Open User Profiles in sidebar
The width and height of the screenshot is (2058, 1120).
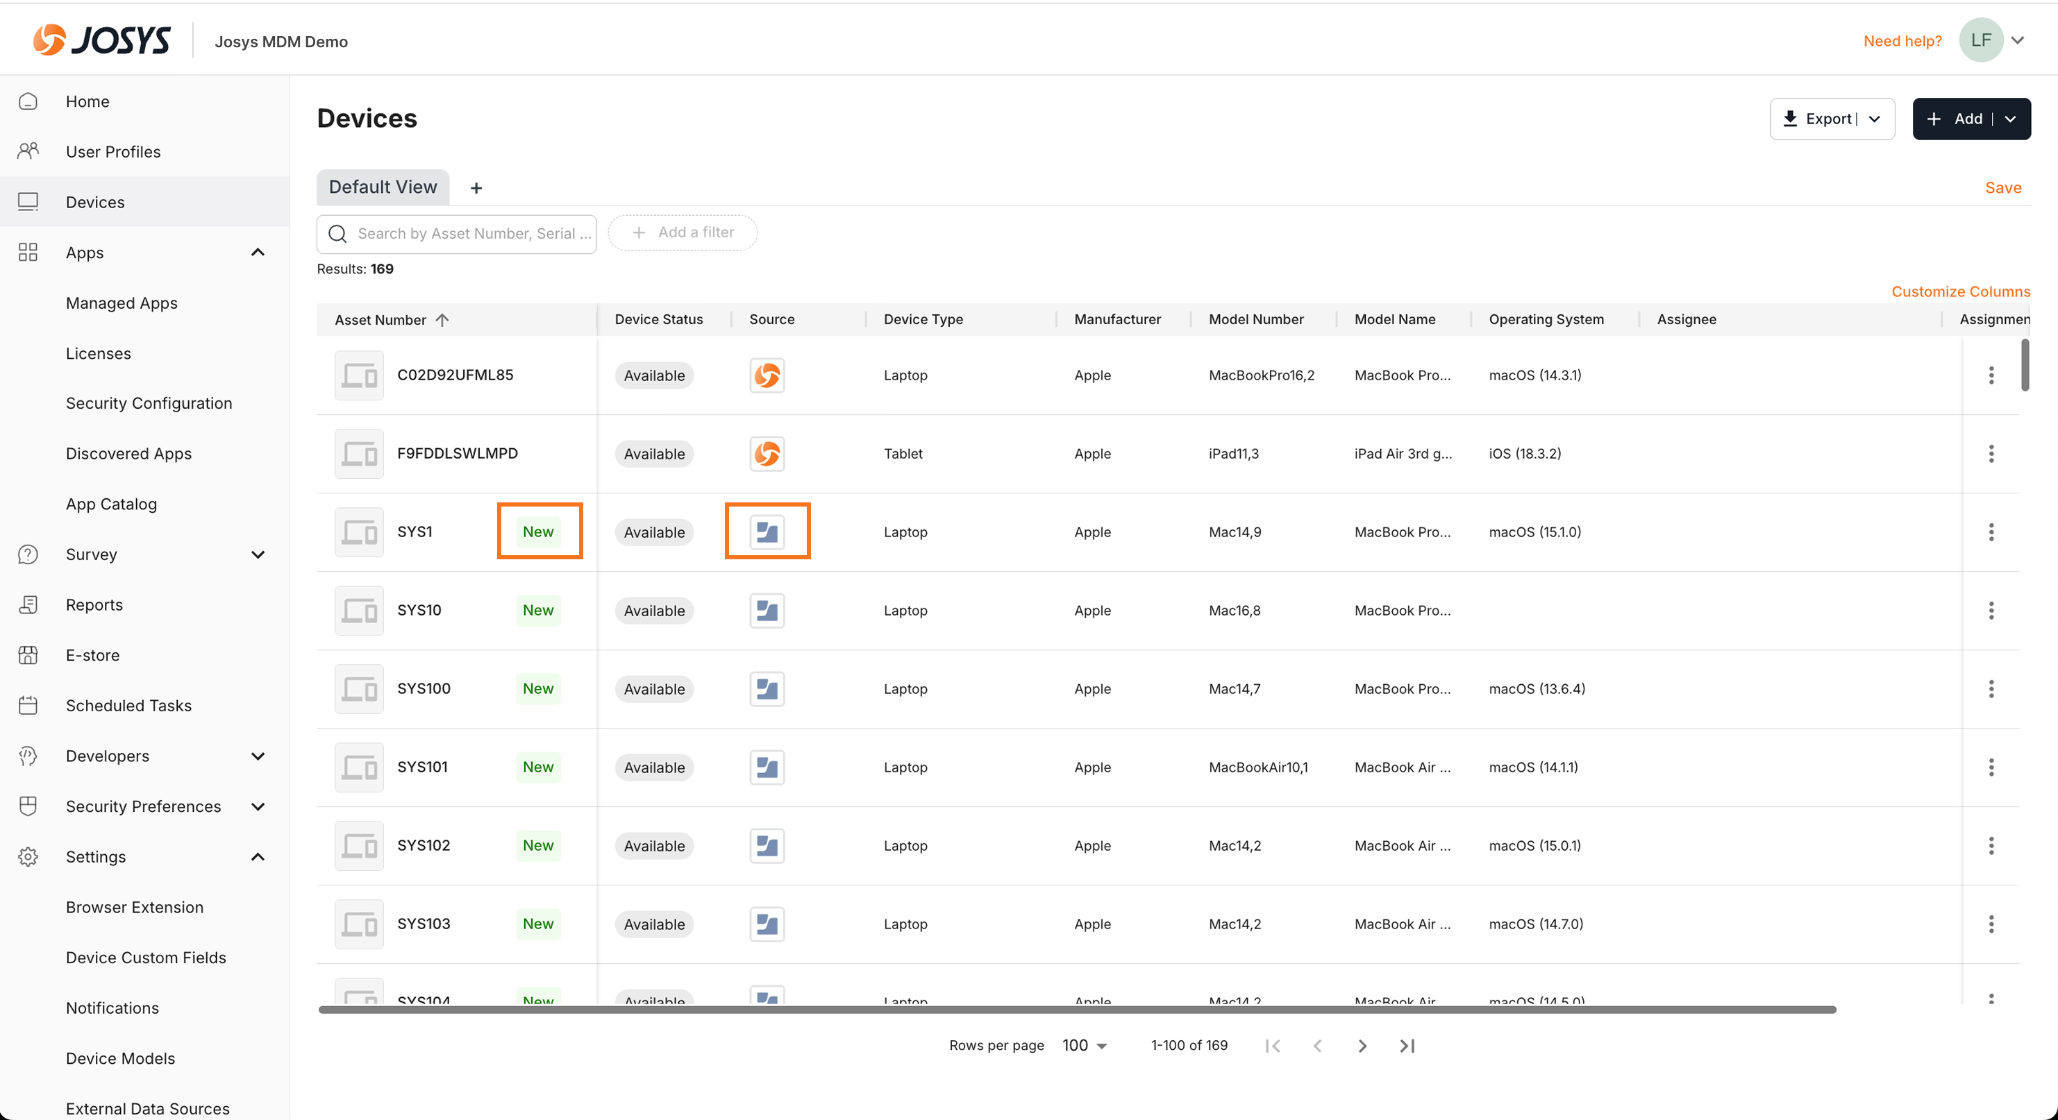(112, 152)
